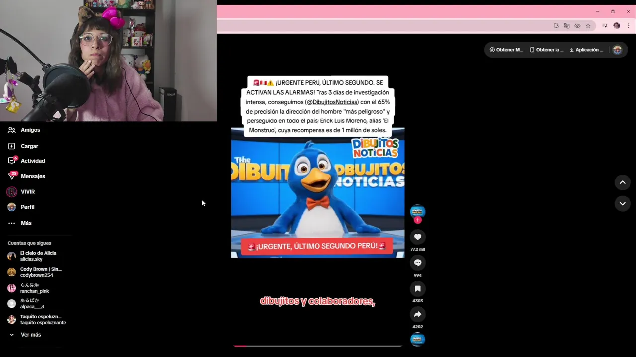Seek along the video progress bar
The height and width of the screenshot is (357, 636).
318,346
